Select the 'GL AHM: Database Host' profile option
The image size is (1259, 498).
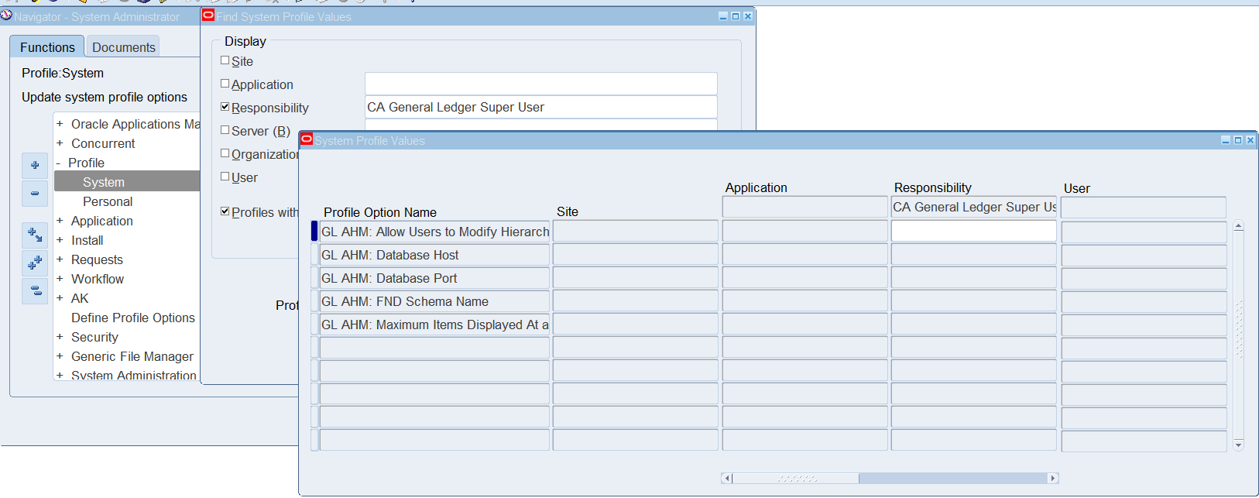[x=435, y=255]
